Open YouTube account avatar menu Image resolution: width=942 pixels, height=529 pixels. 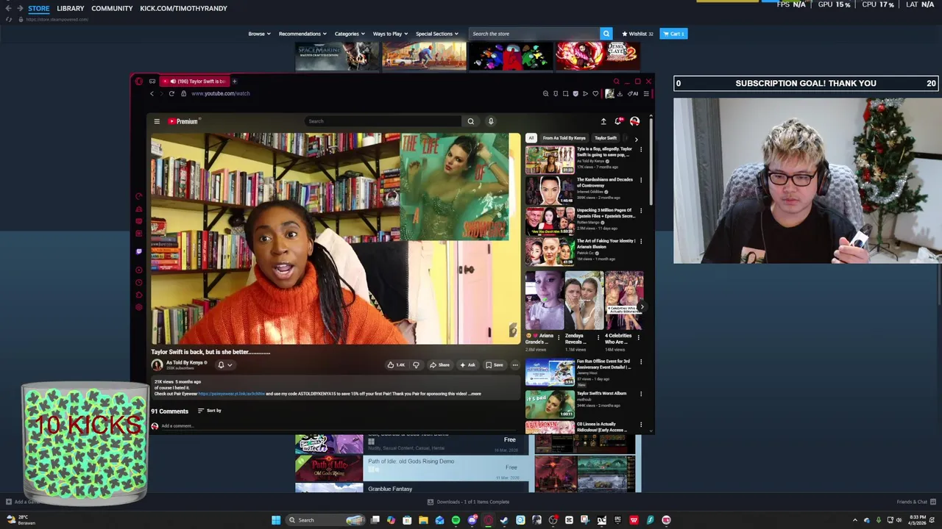pos(634,121)
